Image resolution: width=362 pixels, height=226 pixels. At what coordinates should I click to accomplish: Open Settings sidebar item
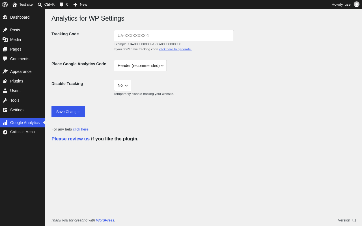click(x=23, y=110)
